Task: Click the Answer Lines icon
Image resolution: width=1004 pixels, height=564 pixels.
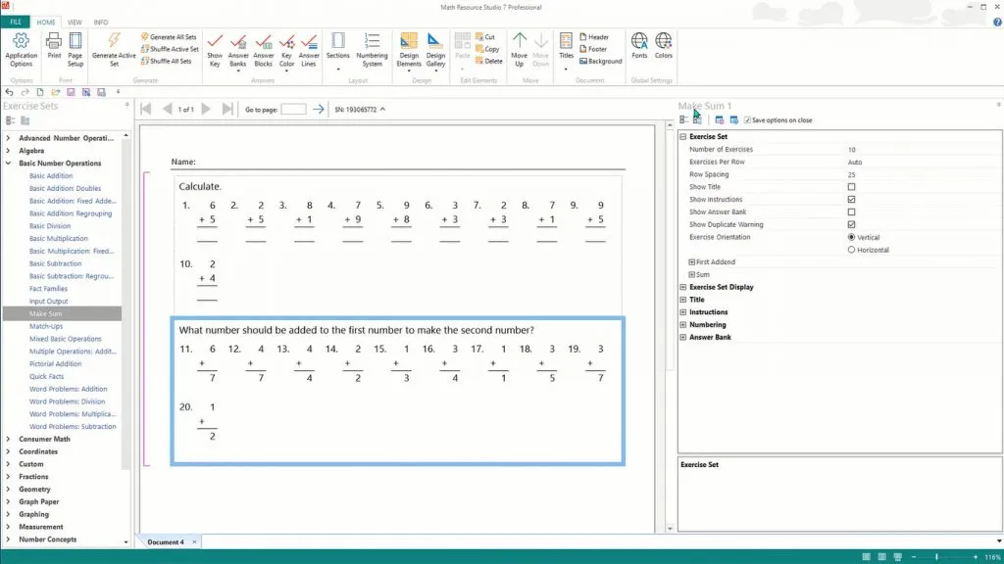Action: [x=309, y=50]
